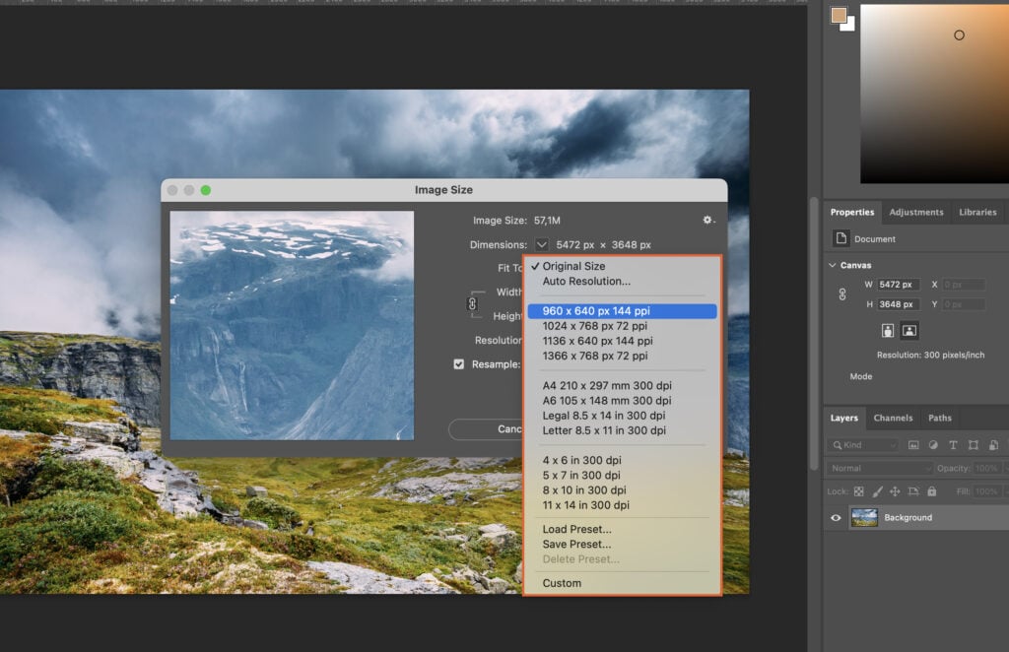Toggle landscape orientation in Canvas properties
Viewport: 1009px width, 652px height.
pyautogui.click(x=910, y=330)
